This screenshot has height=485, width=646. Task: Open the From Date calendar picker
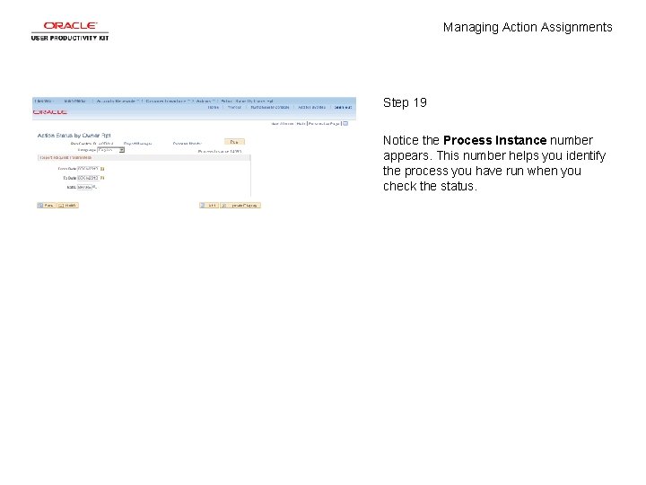pyautogui.click(x=102, y=169)
